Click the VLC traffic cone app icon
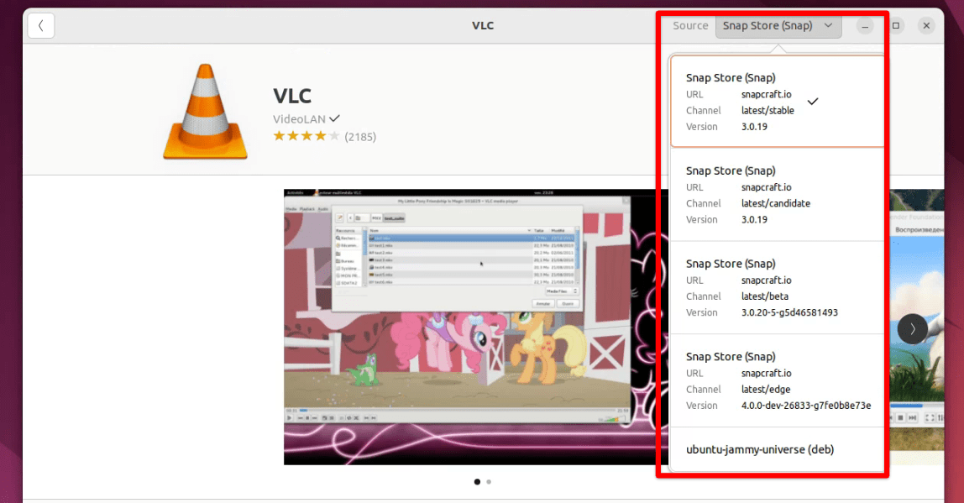The height and width of the screenshot is (503, 964). pyautogui.click(x=206, y=112)
